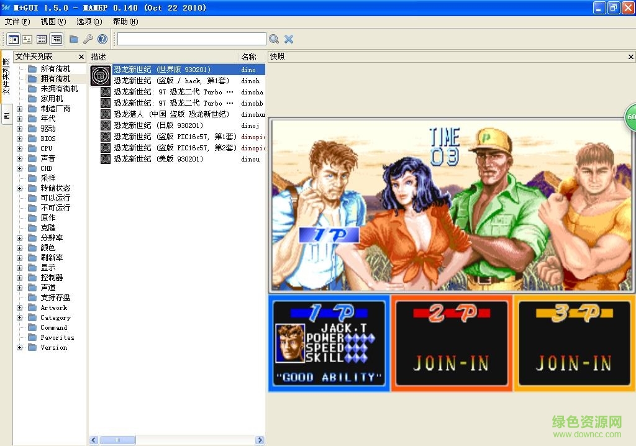636x446 pixels.
Task: Expand the 制造厂商 tree folder
Action: (19, 109)
